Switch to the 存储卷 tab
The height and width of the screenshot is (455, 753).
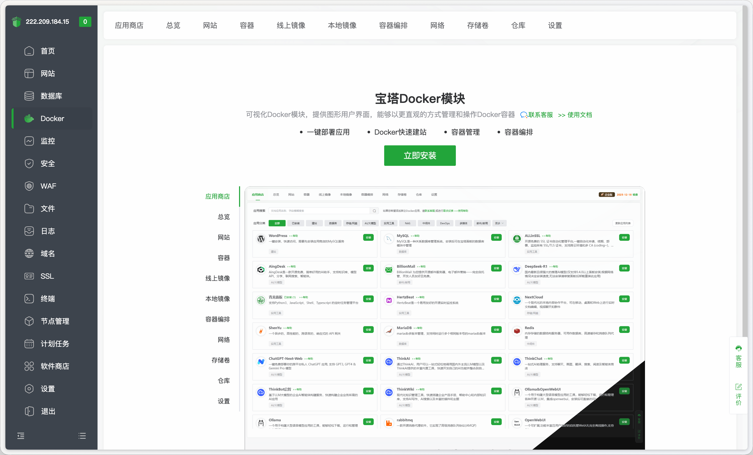coord(477,25)
